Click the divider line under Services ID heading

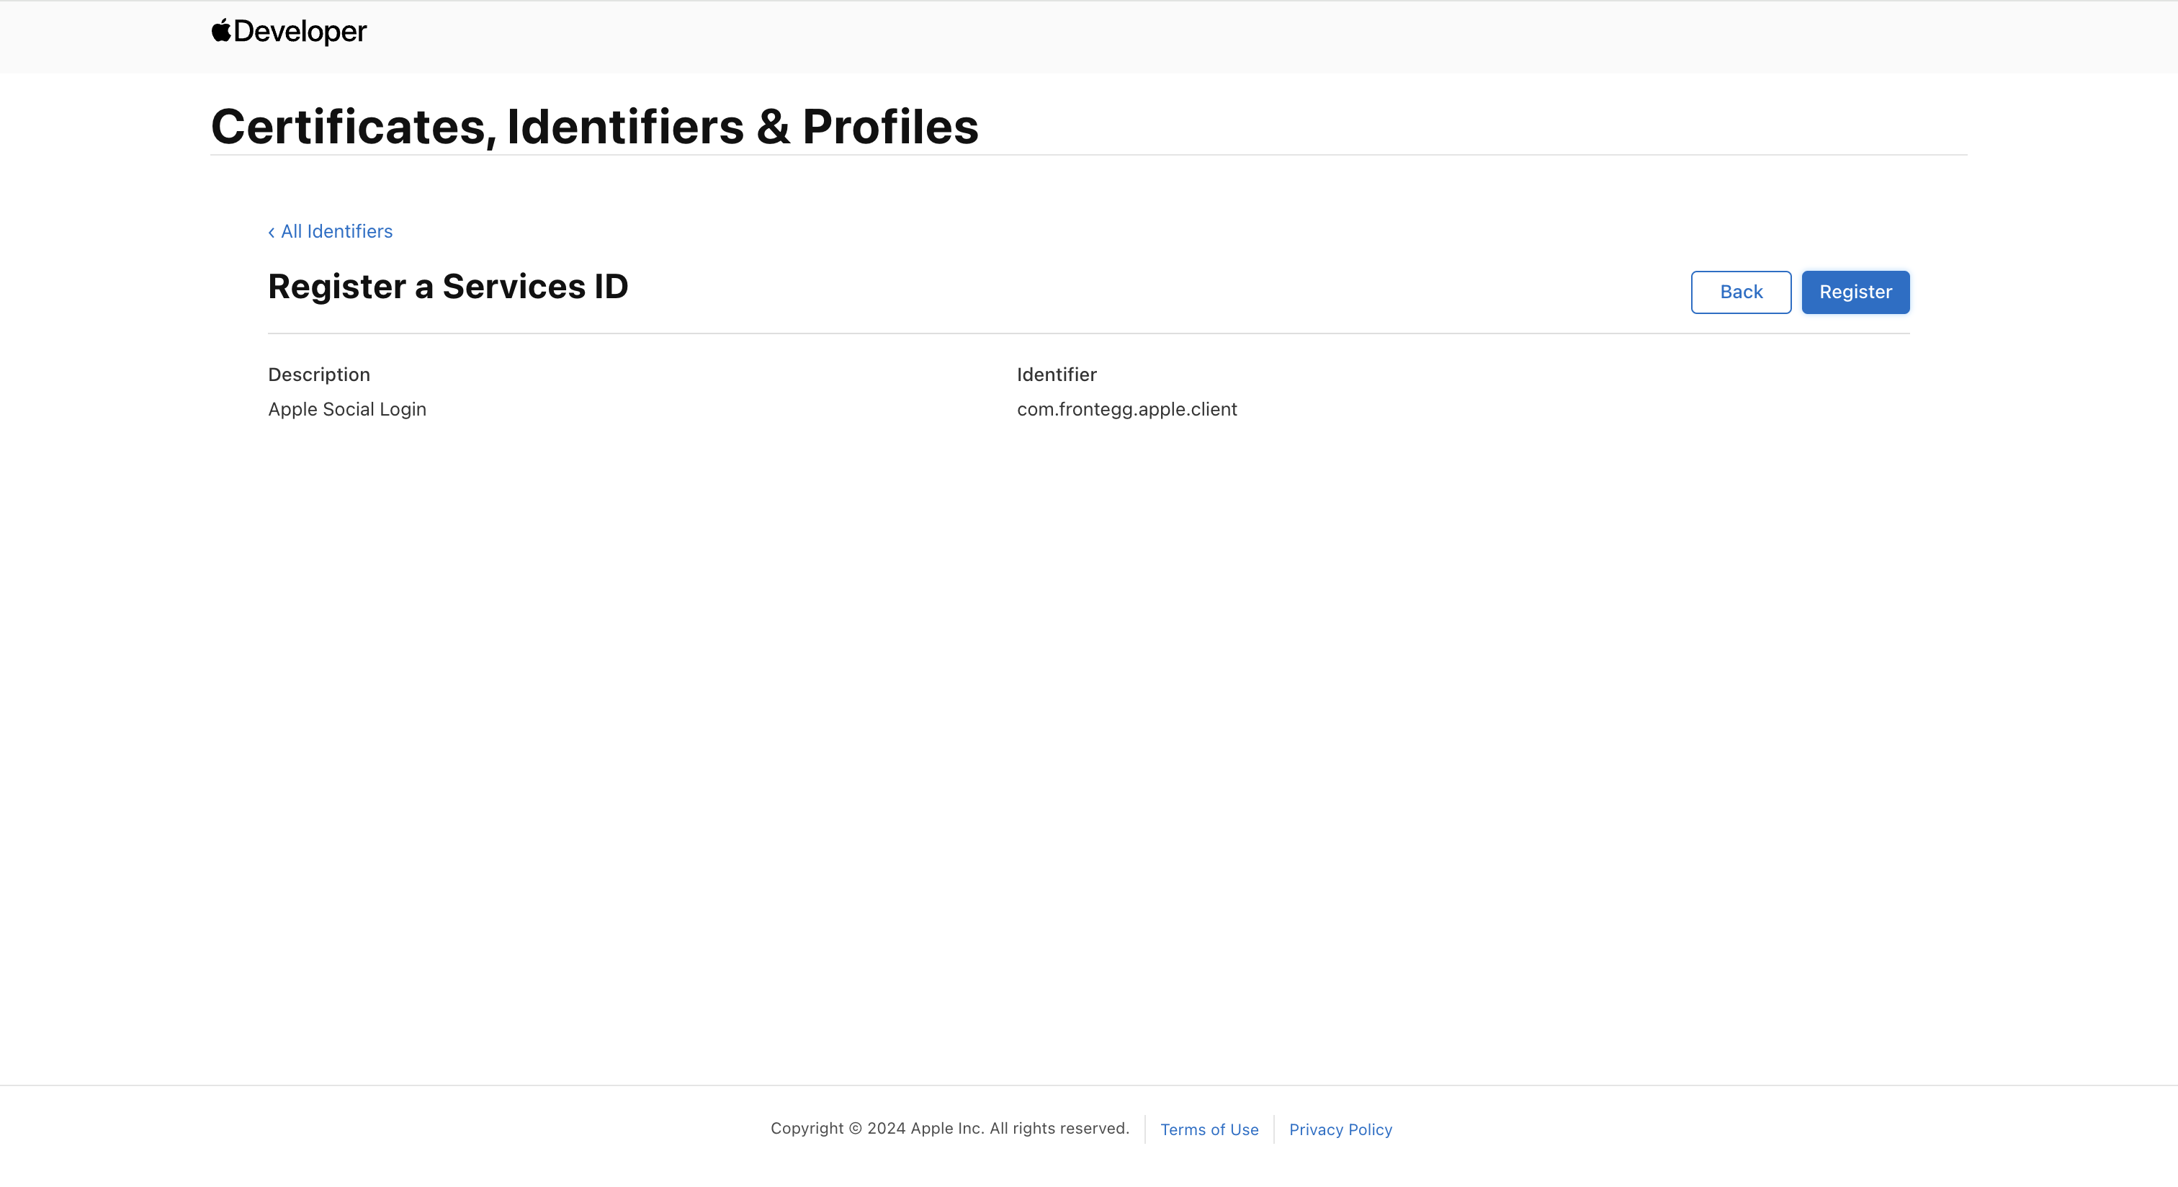click(1088, 333)
